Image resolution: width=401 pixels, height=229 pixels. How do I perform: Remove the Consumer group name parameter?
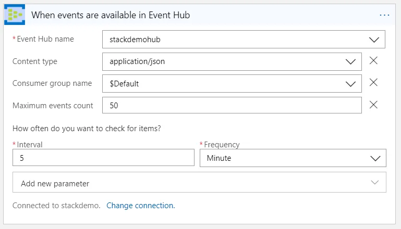click(x=373, y=83)
